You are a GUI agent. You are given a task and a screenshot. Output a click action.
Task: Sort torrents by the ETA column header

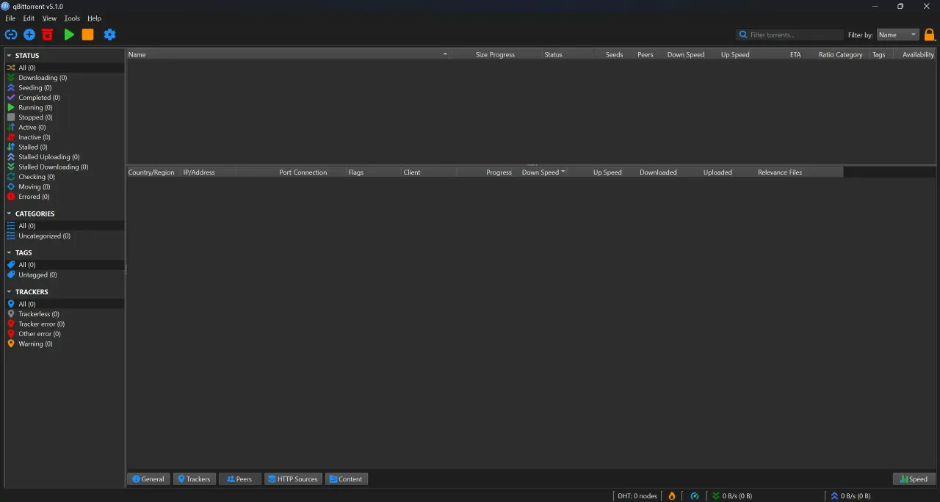(795, 55)
